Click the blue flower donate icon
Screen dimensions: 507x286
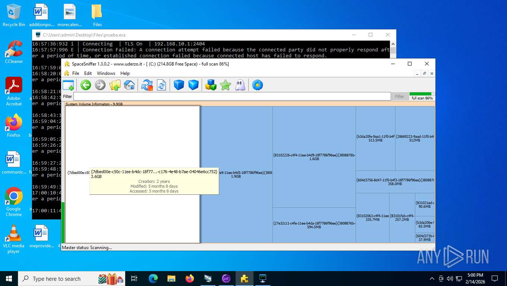point(258,85)
